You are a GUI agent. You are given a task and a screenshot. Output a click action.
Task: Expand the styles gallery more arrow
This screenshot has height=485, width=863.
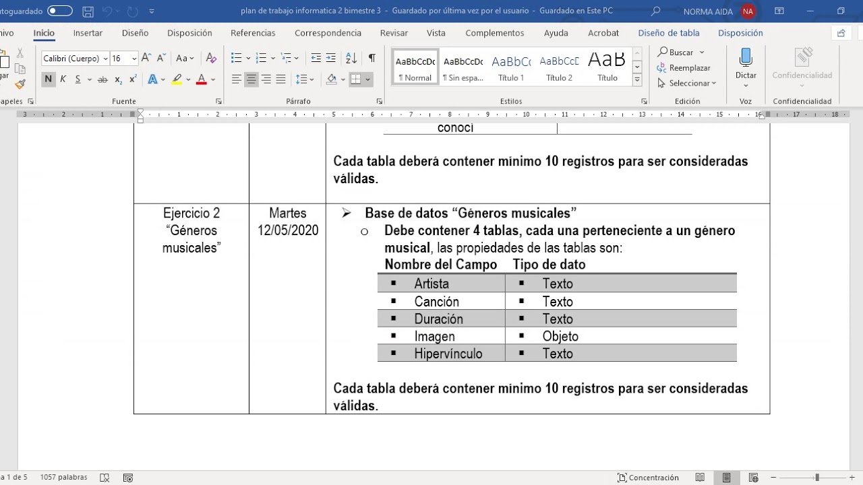[x=637, y=79]
